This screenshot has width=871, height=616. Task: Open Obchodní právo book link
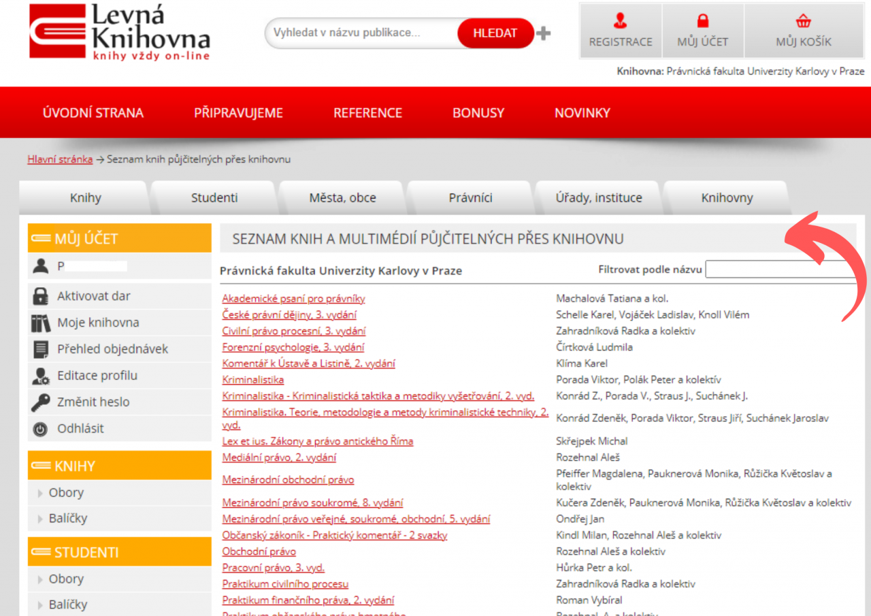tap(259, 551)
